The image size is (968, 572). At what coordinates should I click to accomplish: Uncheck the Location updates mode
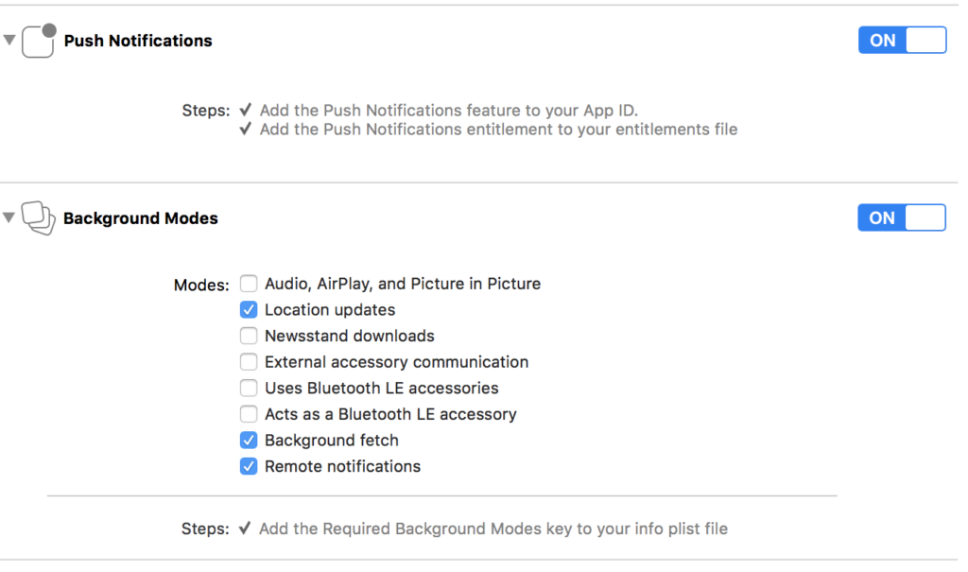(x=249, y=310)
